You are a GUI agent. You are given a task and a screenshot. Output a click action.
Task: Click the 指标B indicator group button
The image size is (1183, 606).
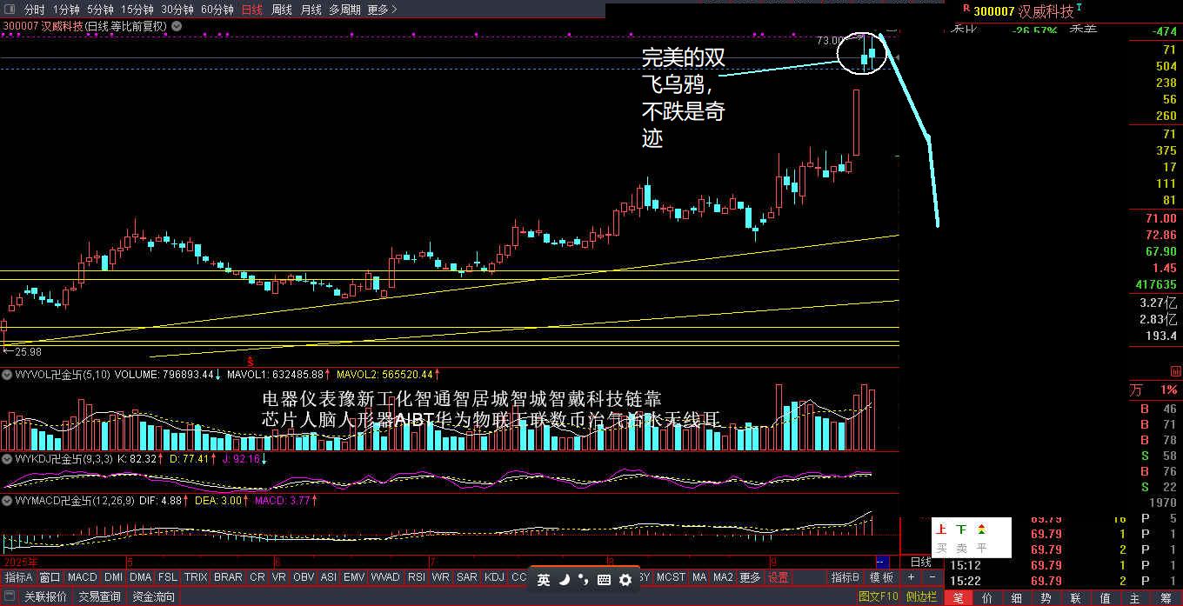pos(845,577)
